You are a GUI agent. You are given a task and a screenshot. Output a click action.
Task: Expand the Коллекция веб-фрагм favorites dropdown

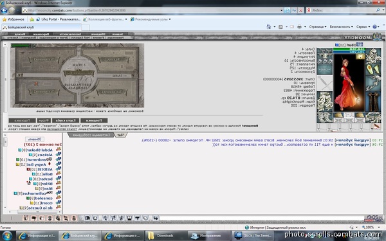point(126,19)
